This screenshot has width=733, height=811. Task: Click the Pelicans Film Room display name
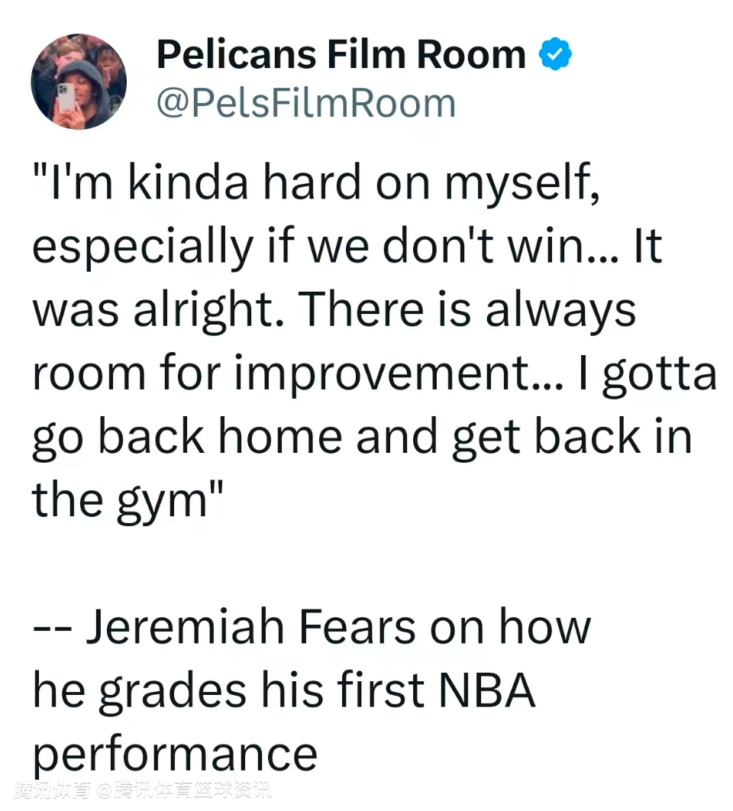(x=341, y=55)
